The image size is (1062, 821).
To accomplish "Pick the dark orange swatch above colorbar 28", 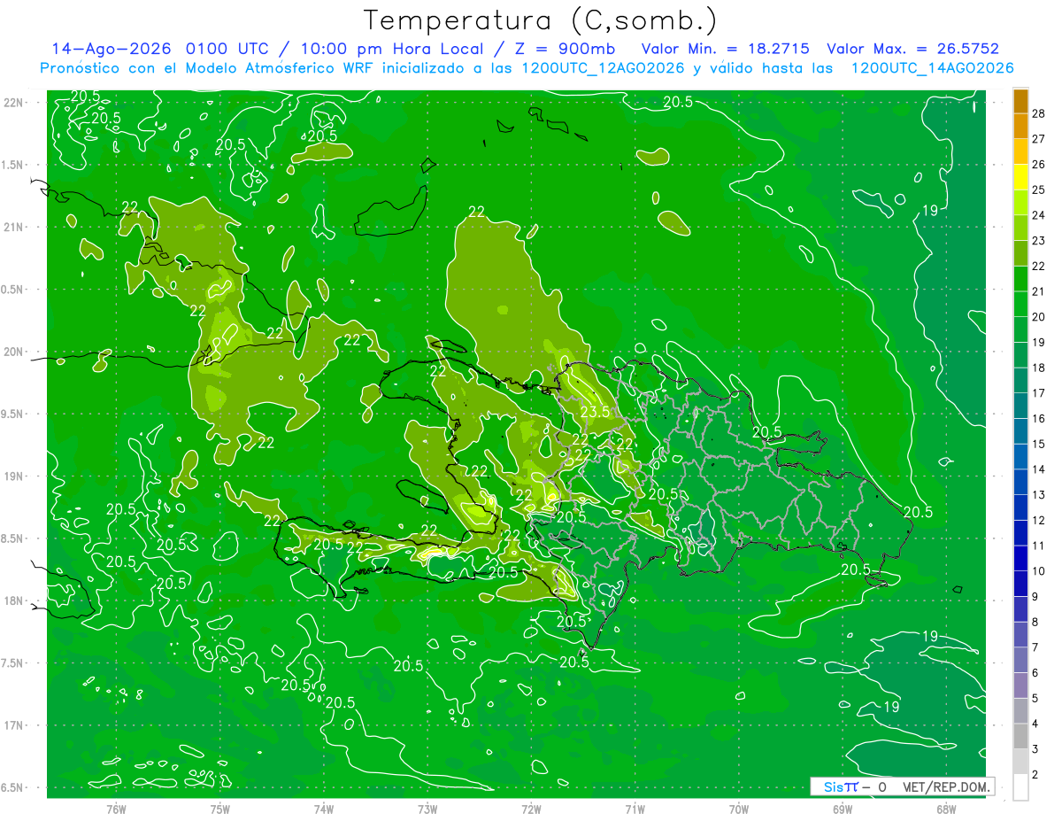I will pyautogui.click(x=1020, y=101).
